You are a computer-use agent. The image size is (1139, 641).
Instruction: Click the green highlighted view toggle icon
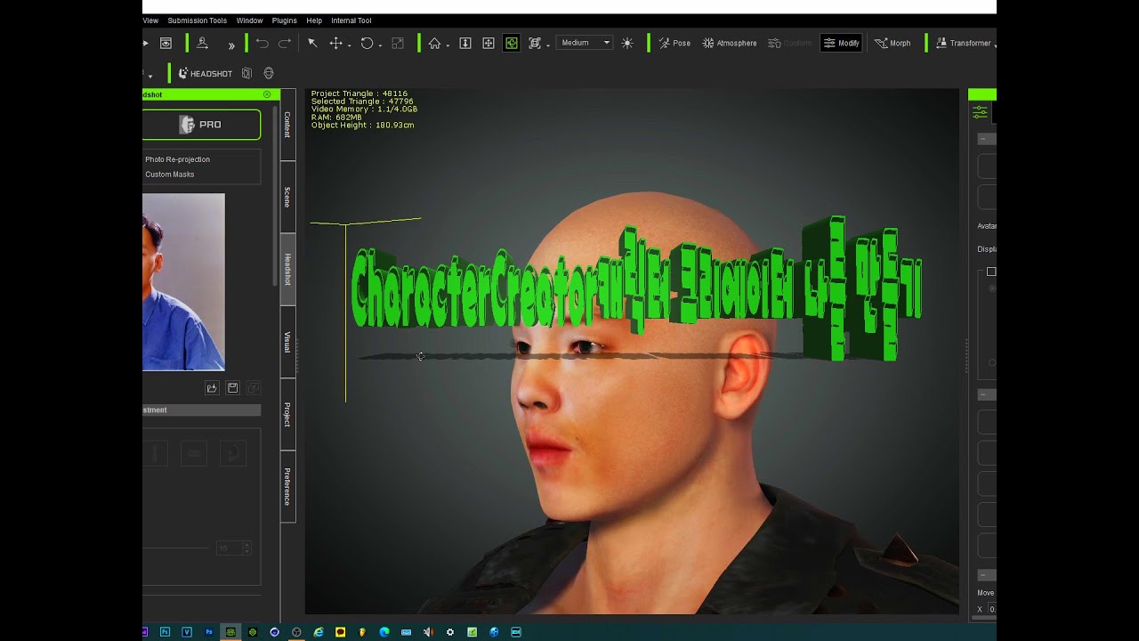coord(512,43)
